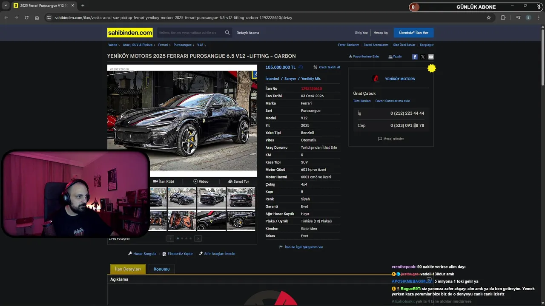This screenshot has width=545, height=306.
Task: Submit search with the magnifier icon
Action: pos(227,33)
